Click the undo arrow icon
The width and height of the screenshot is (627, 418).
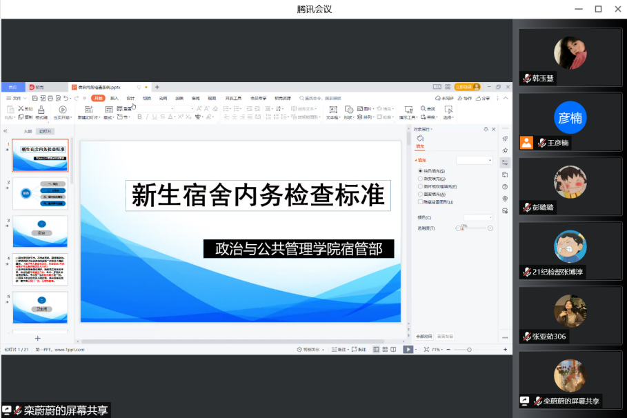tap(66, 99)
